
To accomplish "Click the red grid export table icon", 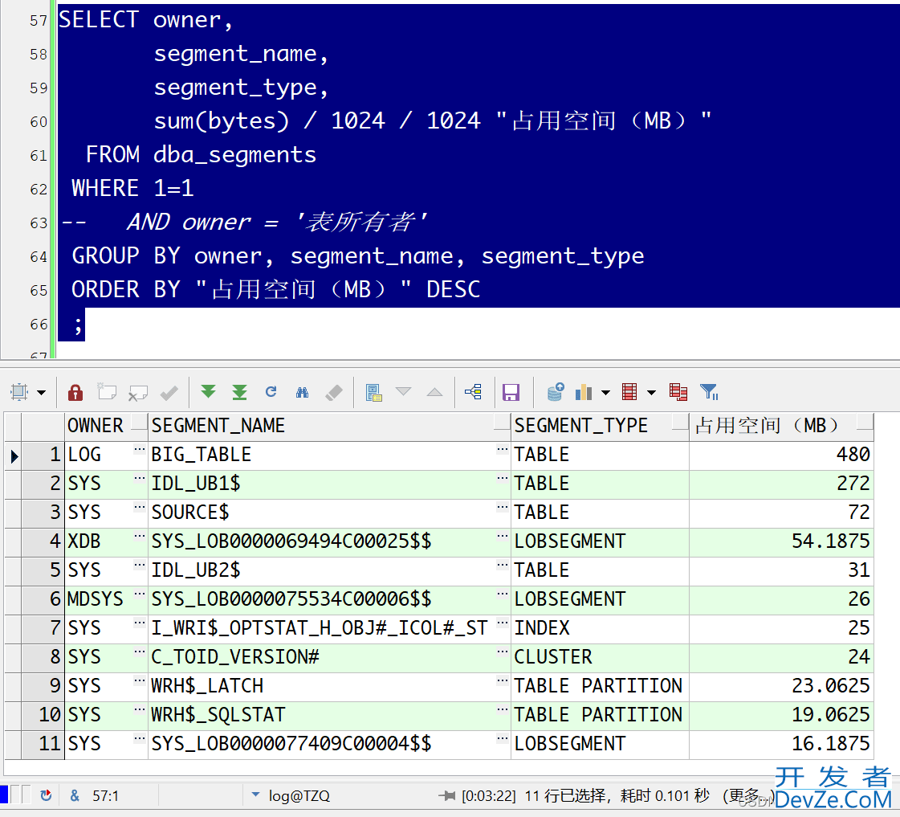I will pyautogui.click(x=629, y=392).
